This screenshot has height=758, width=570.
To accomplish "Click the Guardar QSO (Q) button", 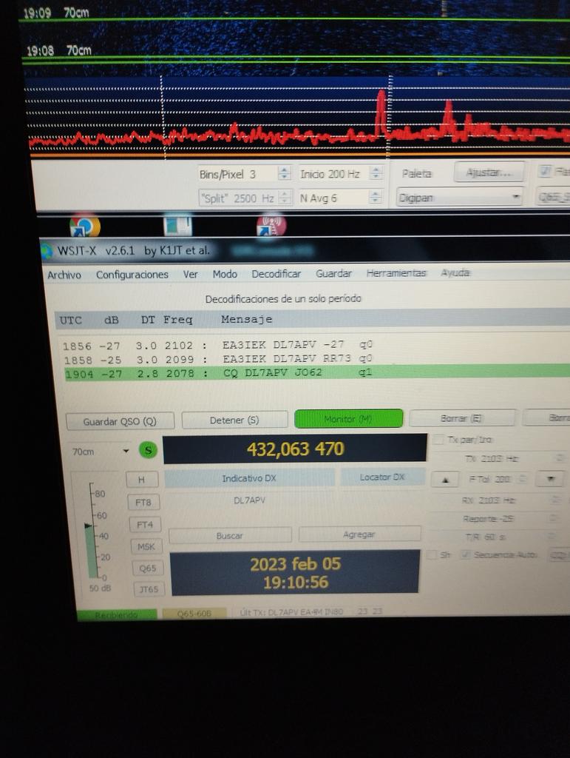I will pos(120,421).
